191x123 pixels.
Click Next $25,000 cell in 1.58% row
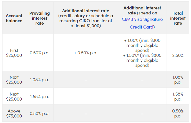[x=14, y=97]
